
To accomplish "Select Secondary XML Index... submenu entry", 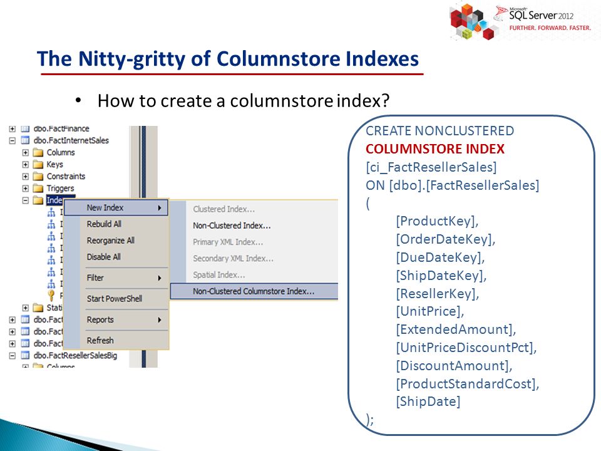I will 254,259.
